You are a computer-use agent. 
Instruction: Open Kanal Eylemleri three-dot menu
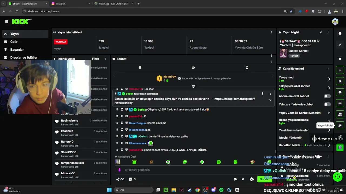point(328,69)
